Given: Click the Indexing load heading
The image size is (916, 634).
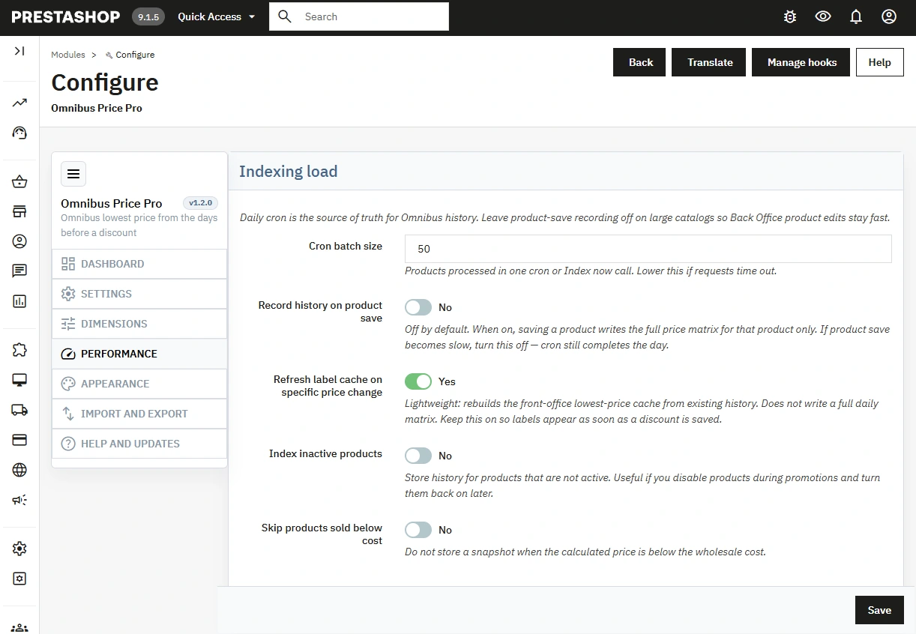Looking at the screenshot, I should pos(288,172).
